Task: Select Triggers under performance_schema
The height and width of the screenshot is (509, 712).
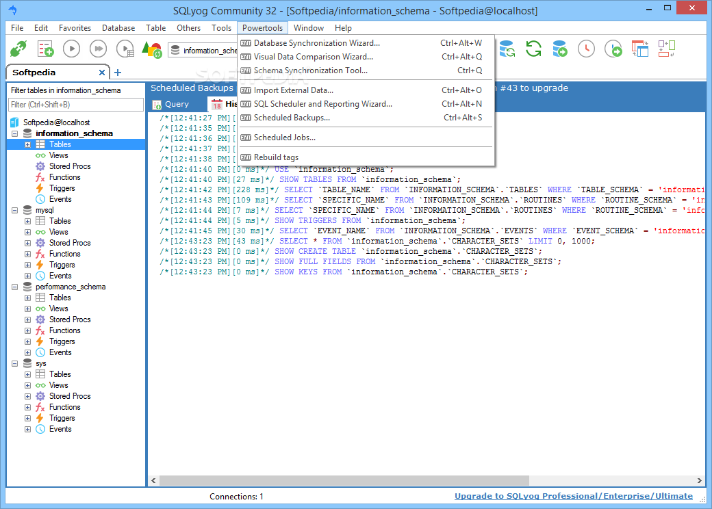Action: (62, 341)
